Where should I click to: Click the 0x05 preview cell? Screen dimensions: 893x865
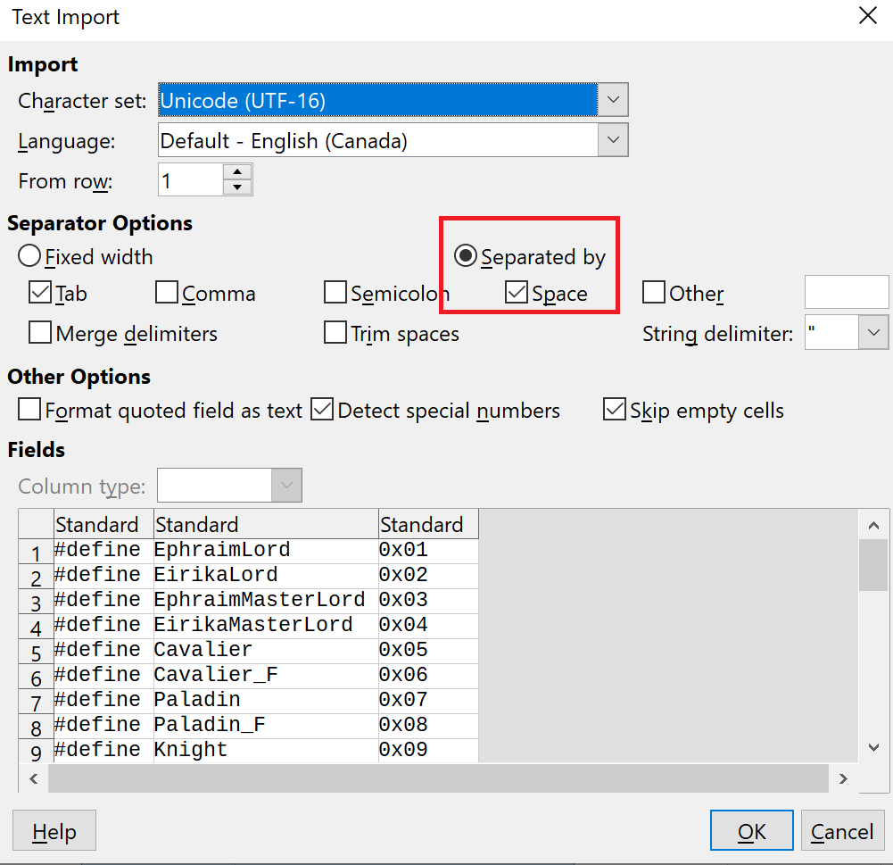(x=428, y=650)
